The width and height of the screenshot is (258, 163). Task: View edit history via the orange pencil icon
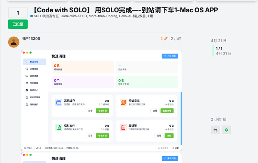click(x=164, y=39)
